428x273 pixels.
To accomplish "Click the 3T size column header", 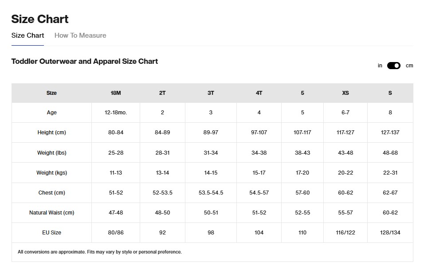I will [x=211, y=93].
